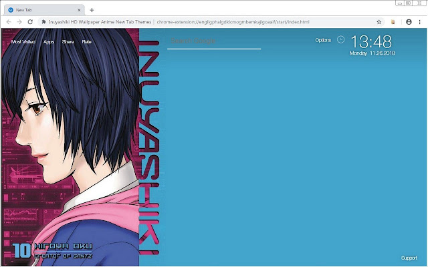Click the browser forward arrow

coord(19,22)
